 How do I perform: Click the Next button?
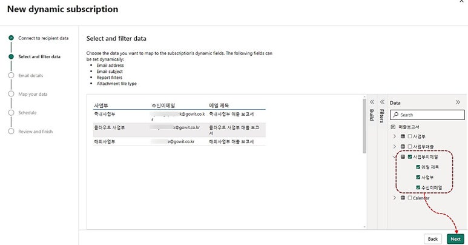pos(455,239)
